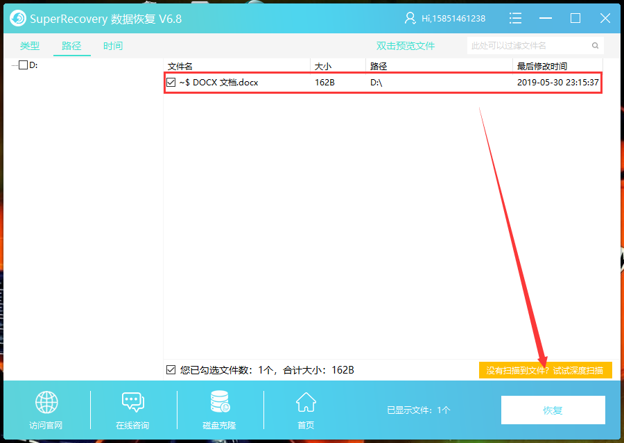Open the 访问官网 globe icon
624x443 pixels.
pyautogui.click(x=46, y=402)
